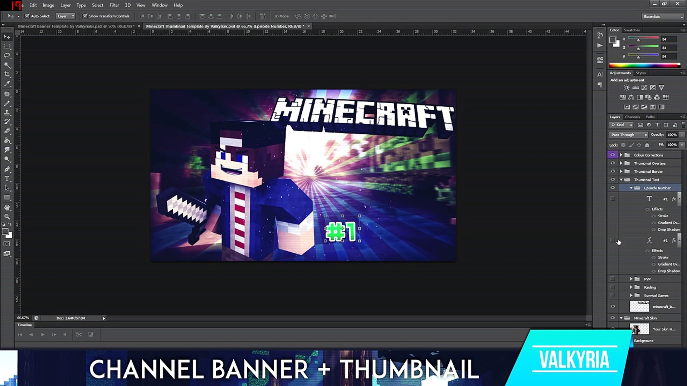Image resolution: width=687 pixels, height=386 pixels.
Task: Hide the Thumbnail Border group
Action: point(613,172)
